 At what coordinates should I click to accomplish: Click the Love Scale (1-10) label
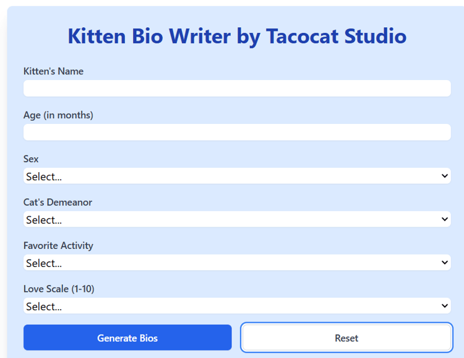coord(59,289)
